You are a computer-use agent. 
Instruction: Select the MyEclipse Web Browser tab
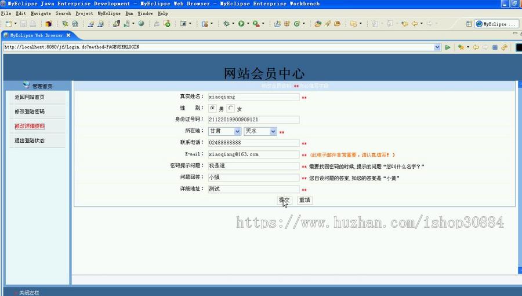[37, 35]
